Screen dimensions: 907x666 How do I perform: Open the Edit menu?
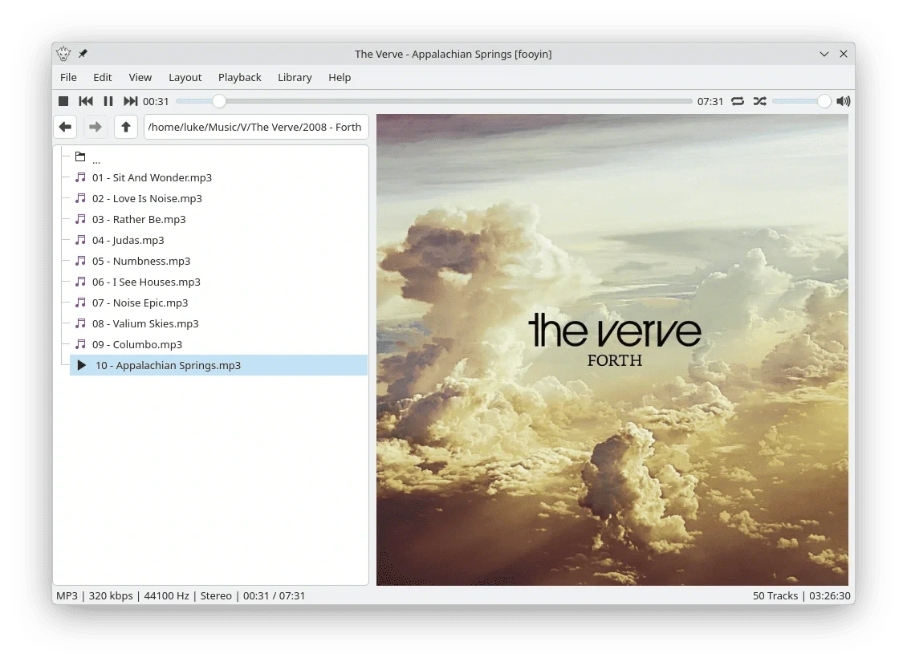pyautogui.click(x=103, y=78)
